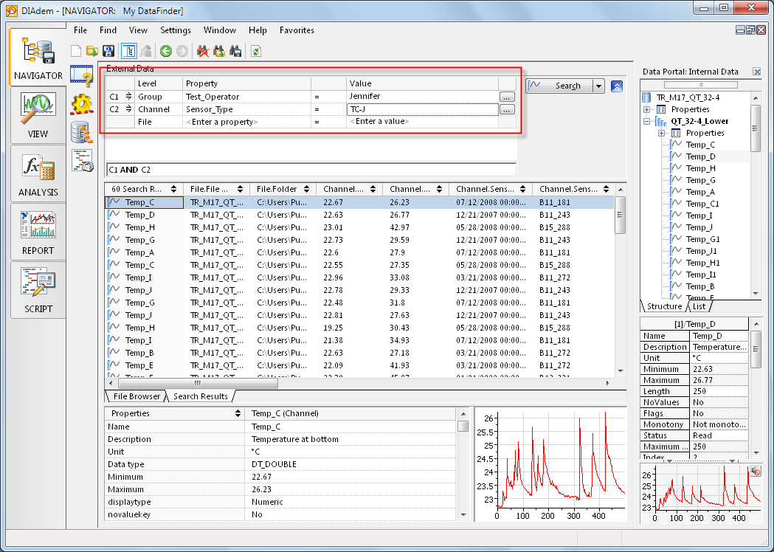Image resolution: width=774 pixels, height=552 pixels.
Task: Switch to the File Browser tab
Action: [x=137, y=396]
